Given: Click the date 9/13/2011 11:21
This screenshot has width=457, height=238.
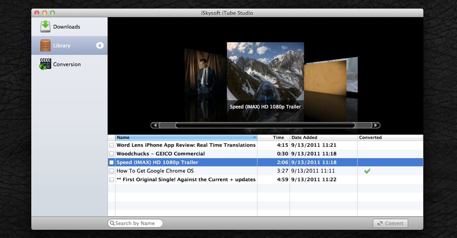Looking at the screenshot, I should click(314, 145).
